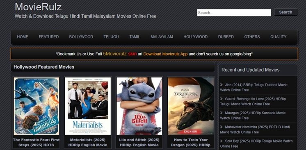Open the HOLLYWOOD menu item
The height and width of the screenshot is (150, 306).
[x=195, y=37]
